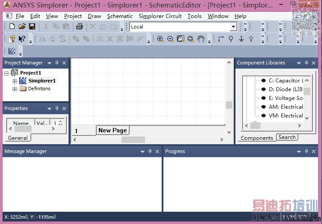Open the File menu
This screenshot has width=322, height=224.
(20, 16)
